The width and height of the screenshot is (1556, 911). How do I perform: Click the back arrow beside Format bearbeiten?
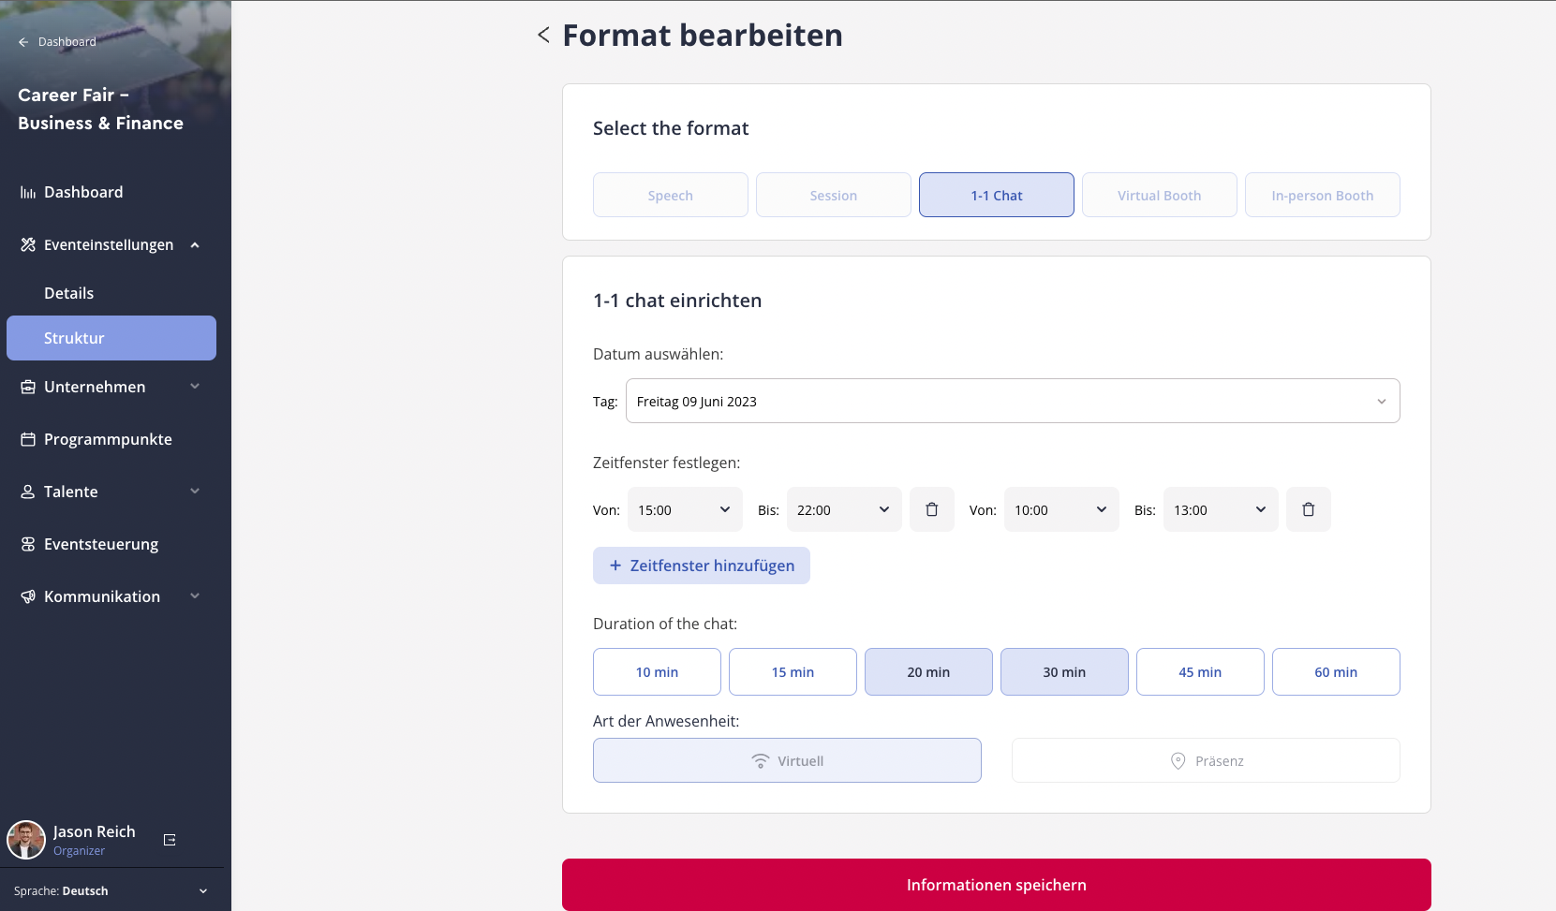click(x=543, y=36)
